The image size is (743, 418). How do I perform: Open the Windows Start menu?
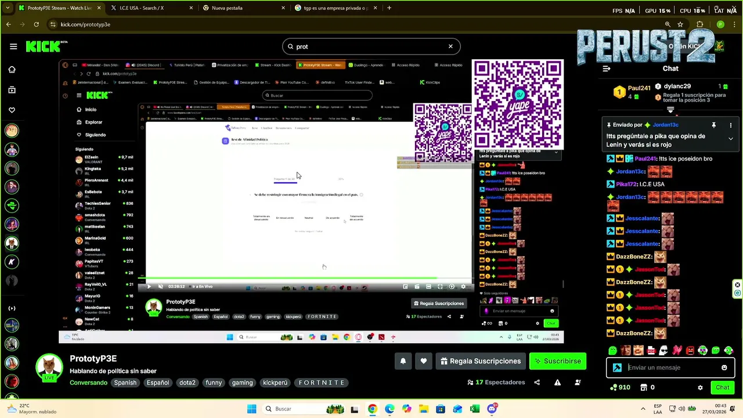251,409
